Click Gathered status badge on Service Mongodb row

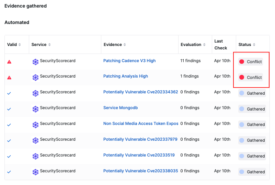252,109
